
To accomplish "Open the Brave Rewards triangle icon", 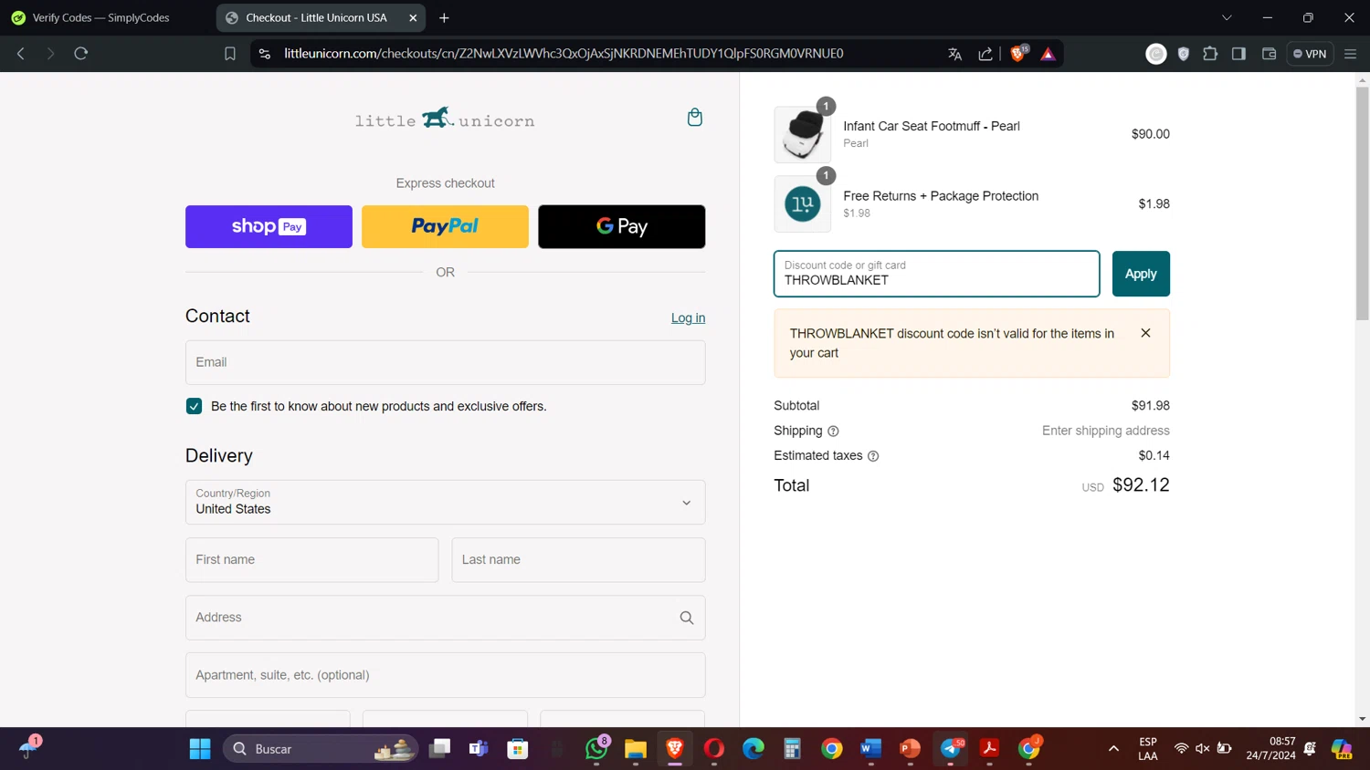I will point(1049,54).
